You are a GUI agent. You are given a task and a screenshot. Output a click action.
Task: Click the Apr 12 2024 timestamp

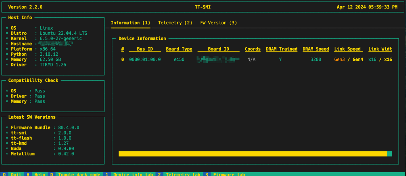[x=367, y=7]
